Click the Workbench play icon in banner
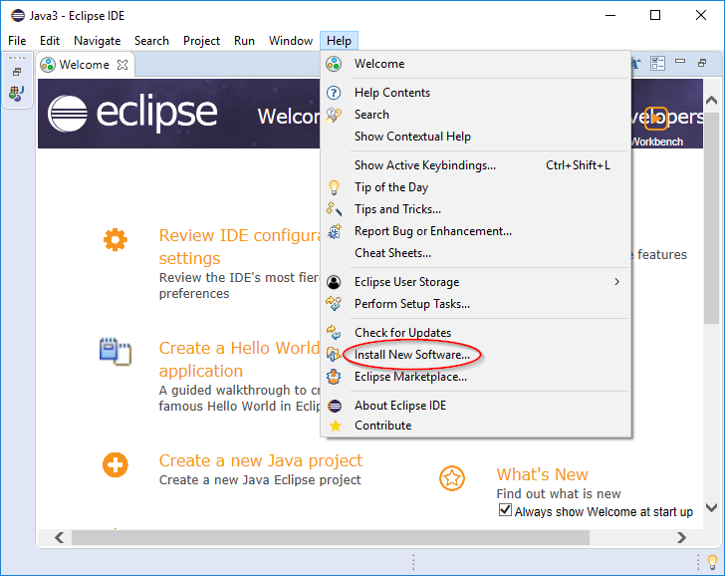The width and height of the screenshot is (725, 576). (656, 118)
